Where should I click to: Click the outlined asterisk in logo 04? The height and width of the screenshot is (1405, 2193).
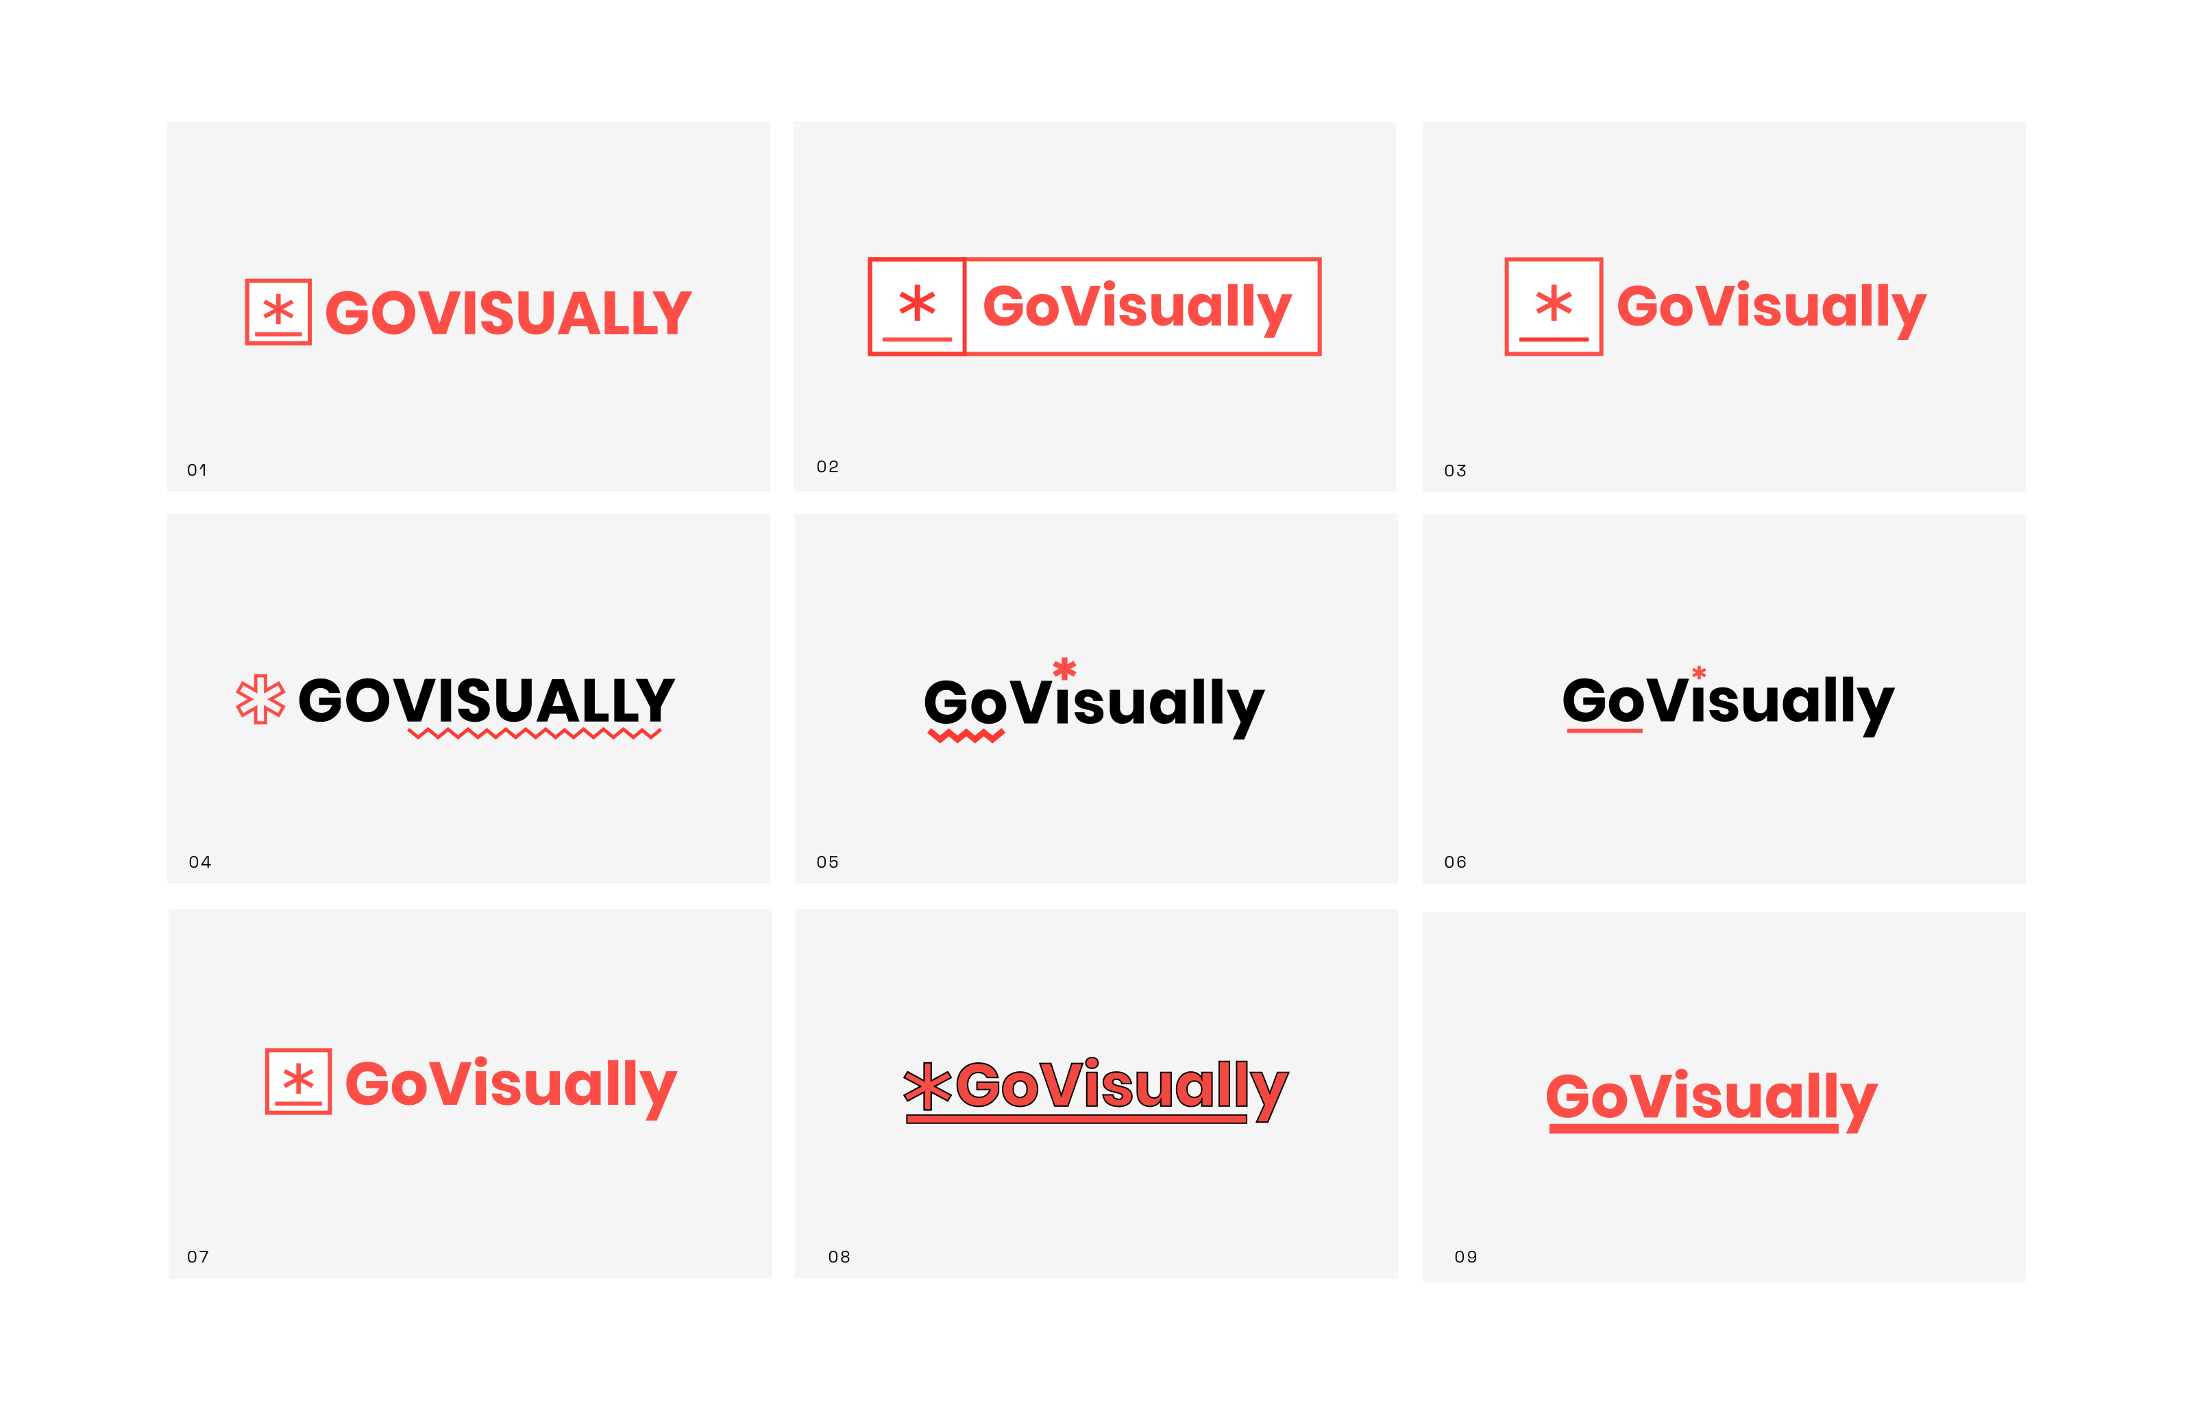260,700
